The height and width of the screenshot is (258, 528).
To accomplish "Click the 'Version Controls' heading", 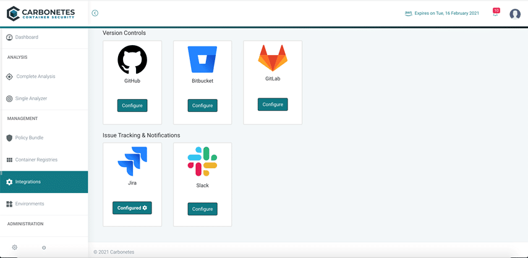I will pos(124,33).
